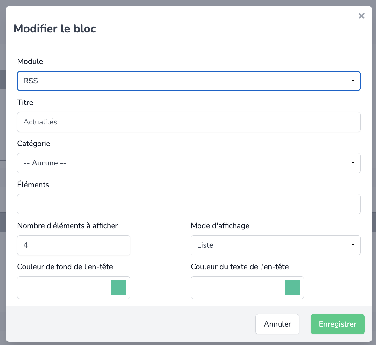Pick the header background green color swatch
The width and height of the screenshot is (376, 345).
tap(119, 288)
